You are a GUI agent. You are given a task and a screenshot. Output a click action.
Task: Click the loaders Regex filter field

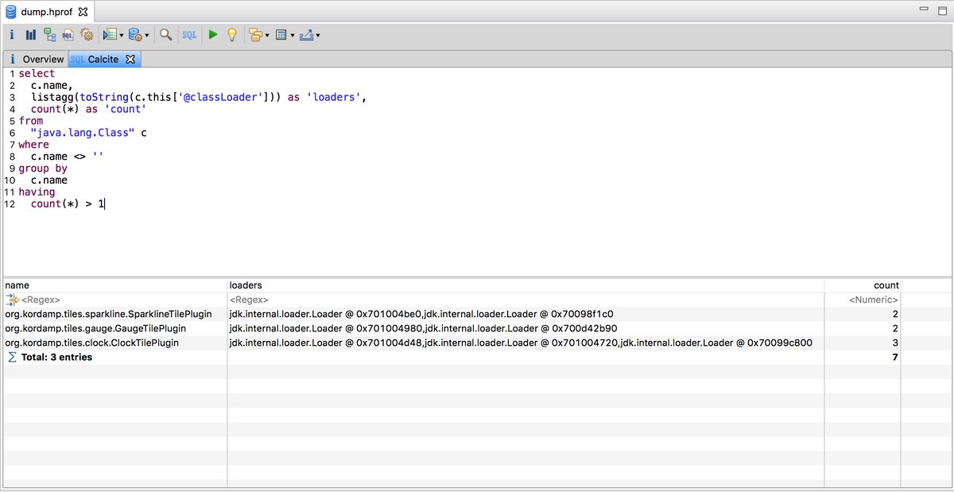click(x=525, y=300)
